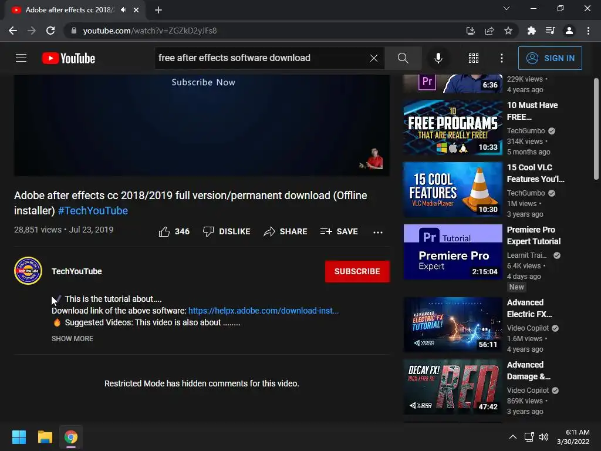Screen dimensions: 601x451
Task: Open the #TechYouTube hashtag link
Action: pyautogui.click(x=93, y=211)
